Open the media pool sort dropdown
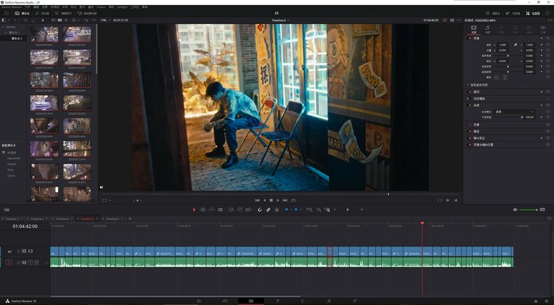The width and height of the screenshot is (554, 305). [85, 20]
